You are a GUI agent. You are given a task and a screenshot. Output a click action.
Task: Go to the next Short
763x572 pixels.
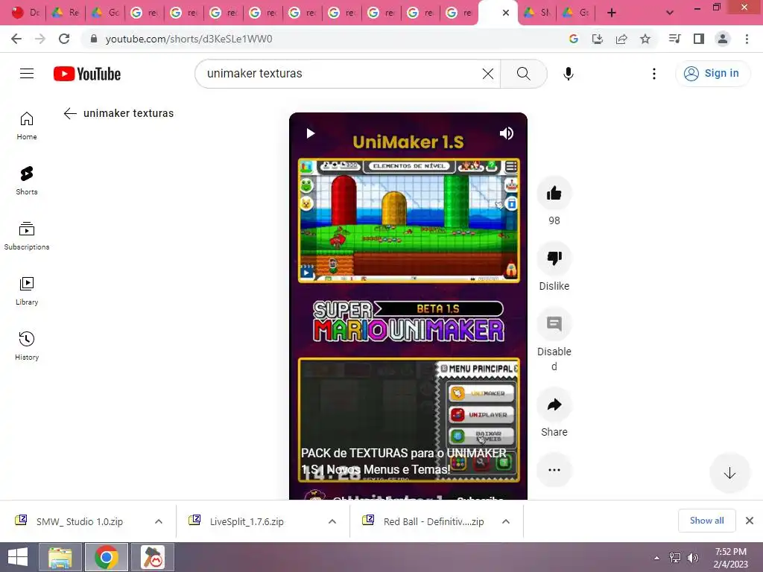[729, 473]
